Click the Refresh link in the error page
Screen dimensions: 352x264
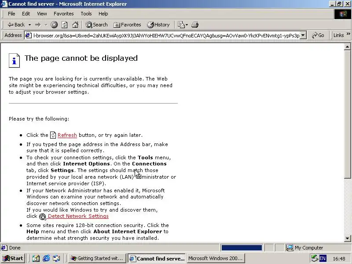click(67, 135)
